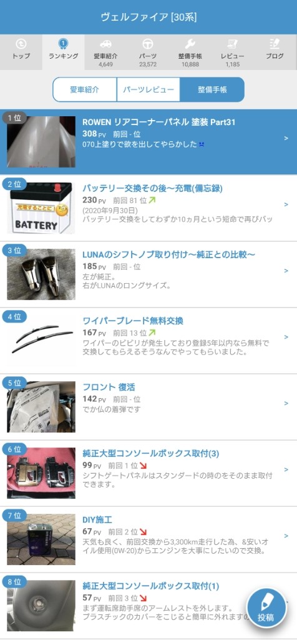Screen dimensions: 297x640
Task: Expand the ROWEN リアコーナーパネル entry arrow
Action: 286,138
